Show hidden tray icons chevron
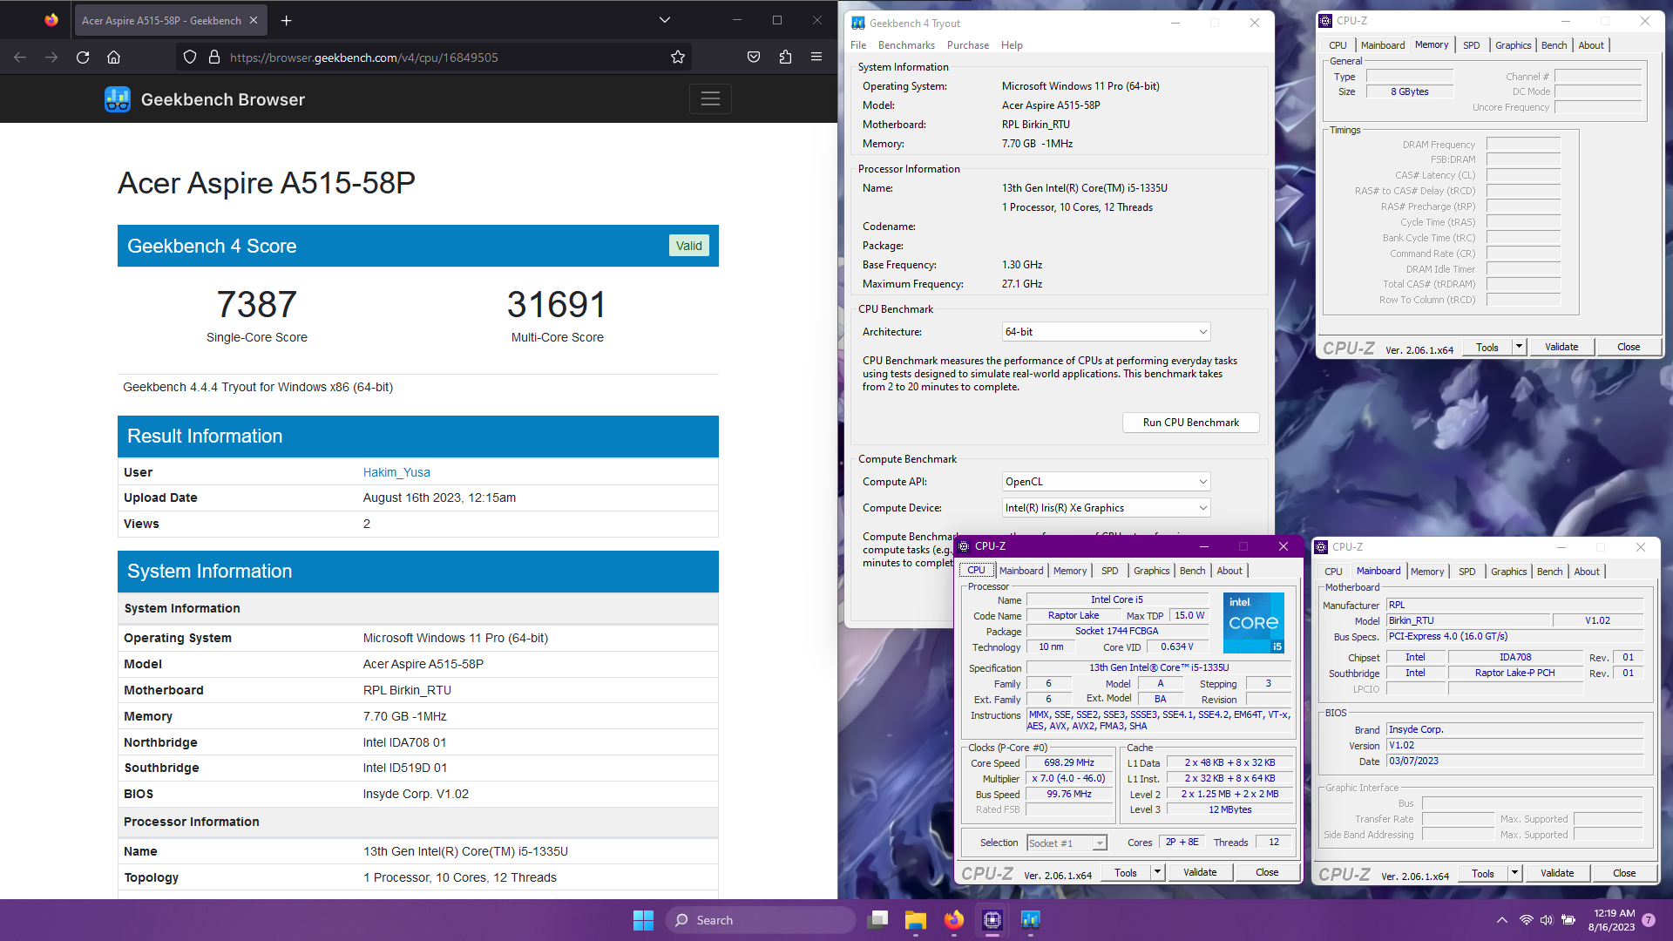Image resolution: width=1673 pixels, height=941 pixels. [1502, 920]
